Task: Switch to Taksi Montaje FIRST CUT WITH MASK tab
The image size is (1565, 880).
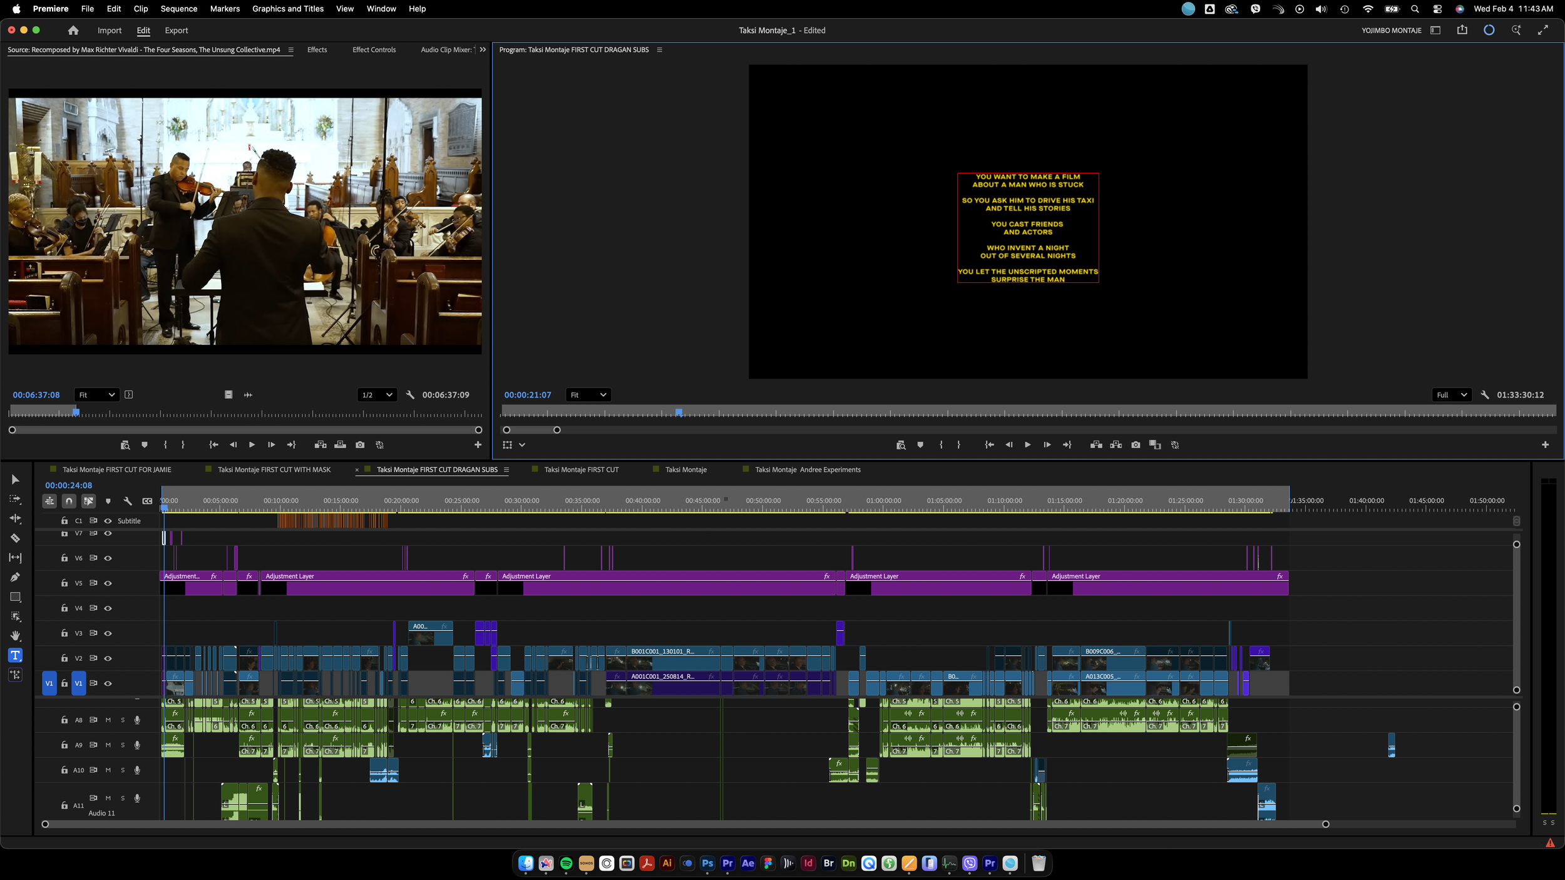Action: [x=274, y=469]
